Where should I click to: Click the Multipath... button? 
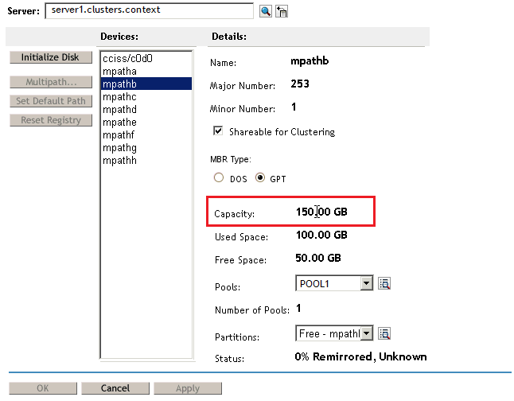pos(51,82)
